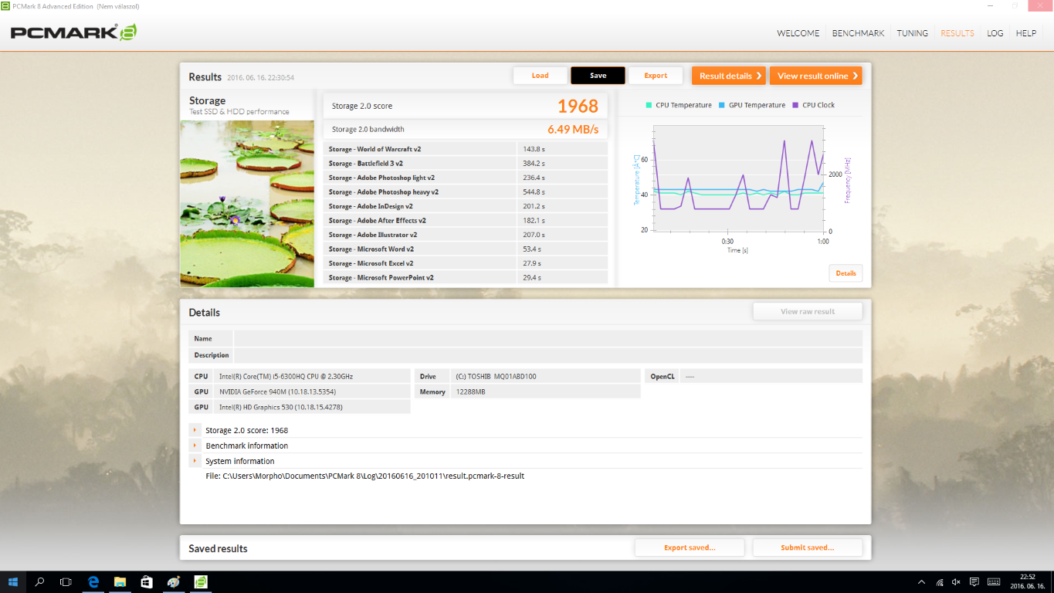The width and height of the screenshot is (1054, 593).
Task: Click the muted volume tray icon
Action: click(x=956, y=581)
